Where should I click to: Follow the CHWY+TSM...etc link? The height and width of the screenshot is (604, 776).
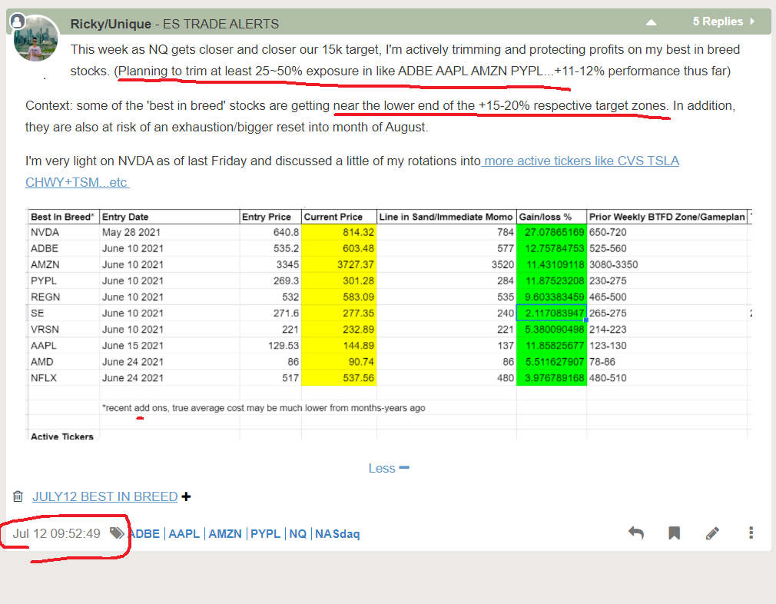click(x=77, y=182)
